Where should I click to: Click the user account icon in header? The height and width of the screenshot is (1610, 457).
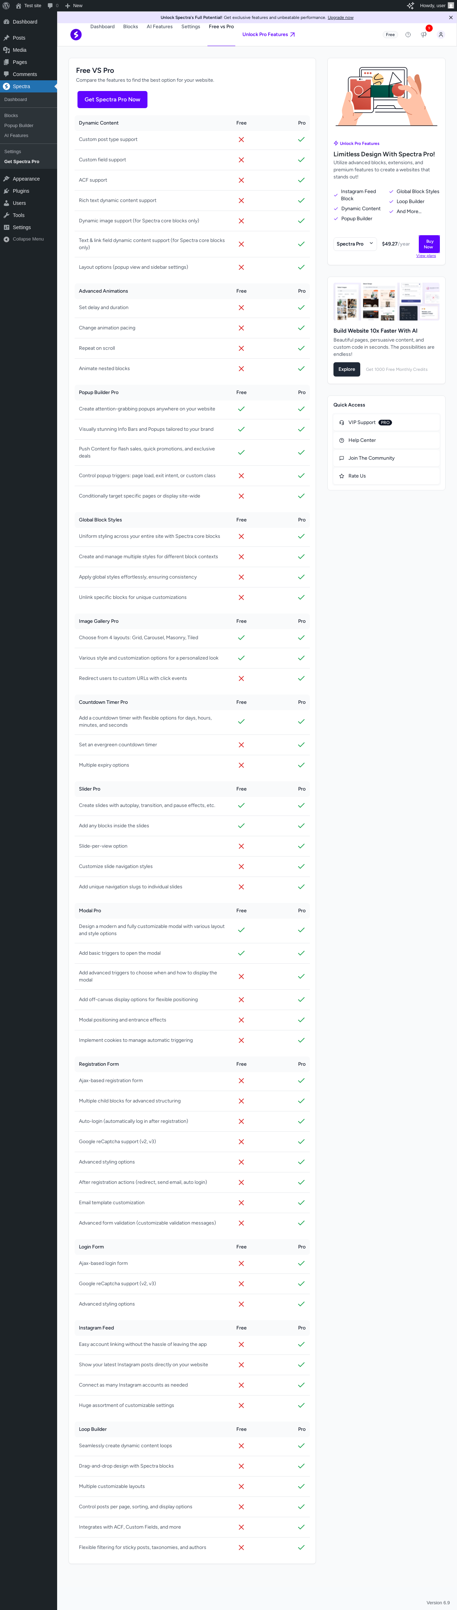[441, 35]
